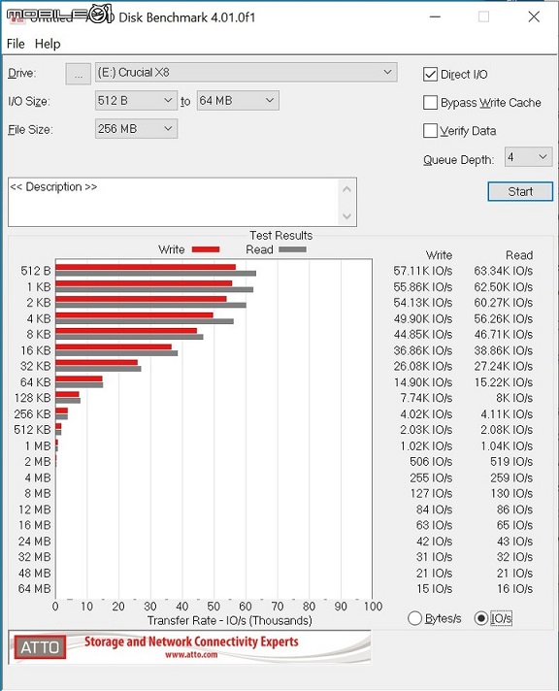Change the Queue Depth dropdown value
The height and width of the screenshot is (691, 559).
[x=528, y=157]
